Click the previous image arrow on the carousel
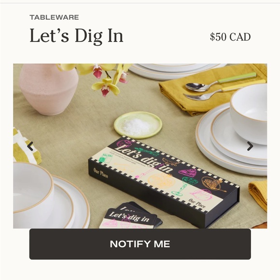Screen dimensions: 280x280 tap(30, 146)
